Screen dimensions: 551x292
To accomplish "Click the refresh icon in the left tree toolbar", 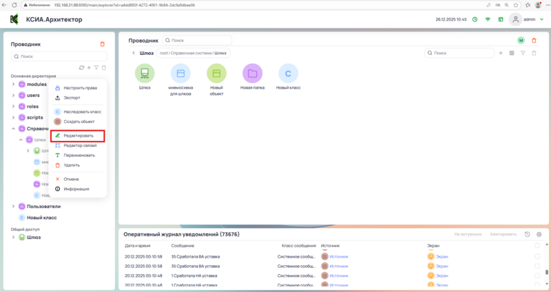I will click(x=81, y=67).
